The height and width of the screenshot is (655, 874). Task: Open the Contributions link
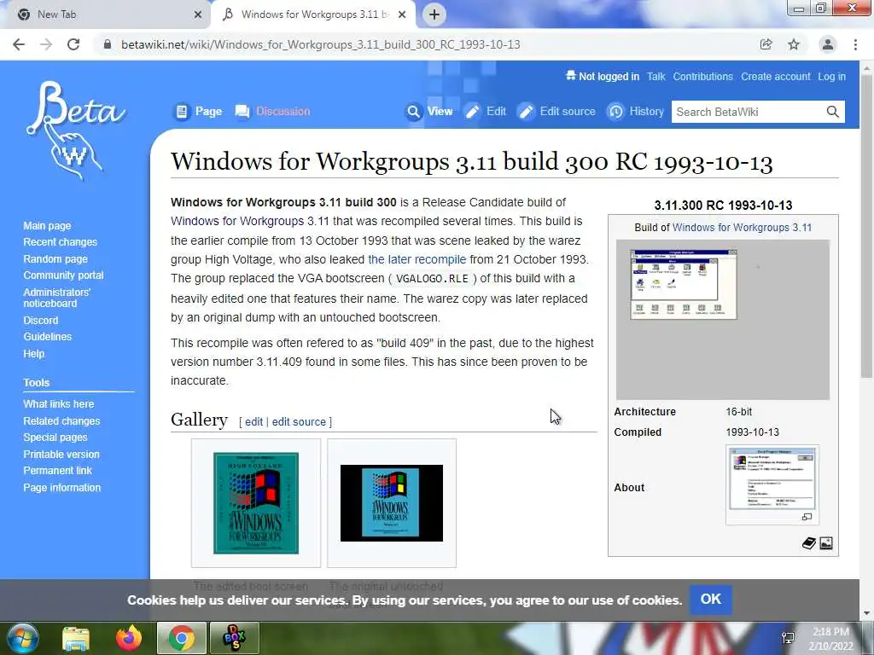click(x=703, y=77)
